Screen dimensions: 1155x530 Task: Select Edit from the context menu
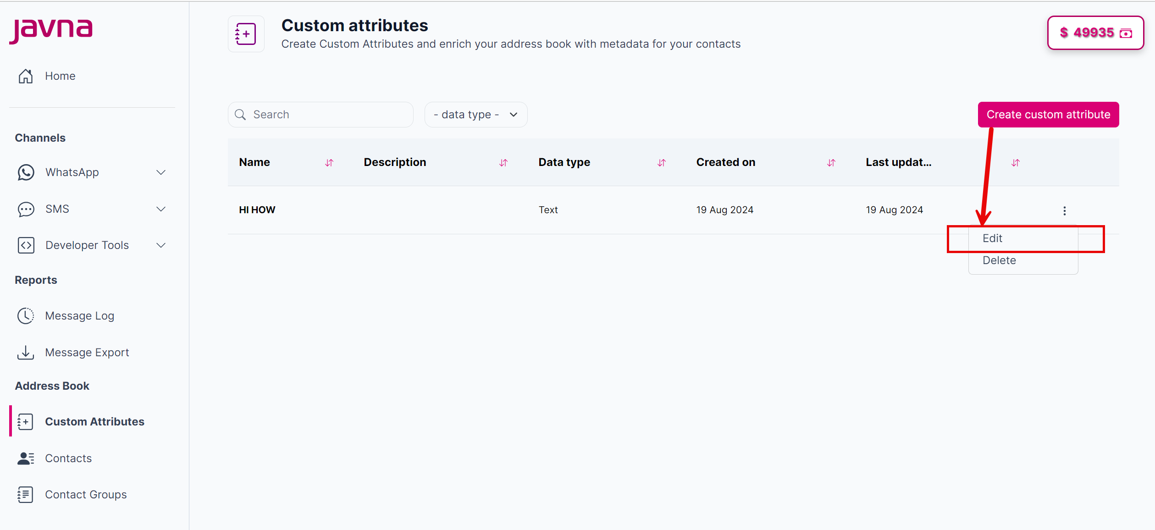[993, 238]
